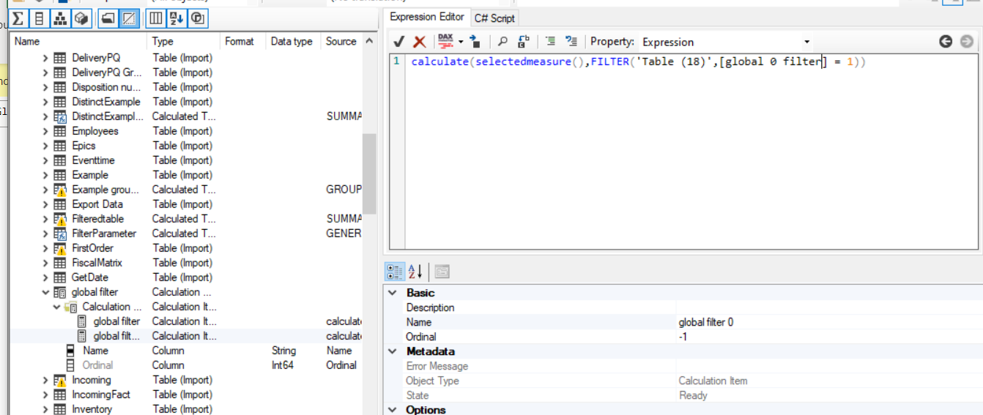Navigate back with left arrow icon

946,42
